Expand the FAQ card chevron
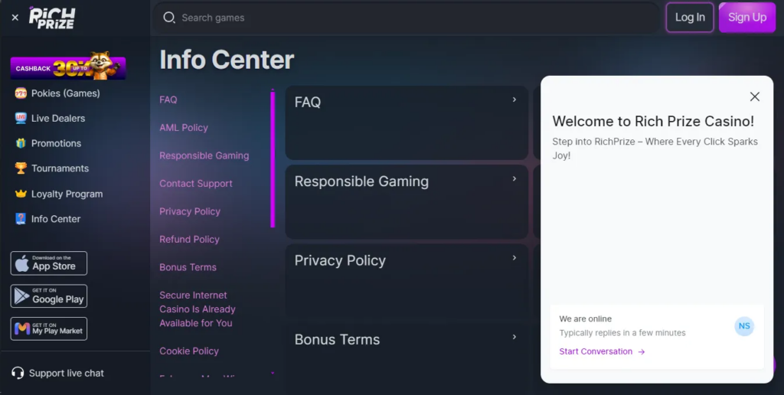 point(514,100)
